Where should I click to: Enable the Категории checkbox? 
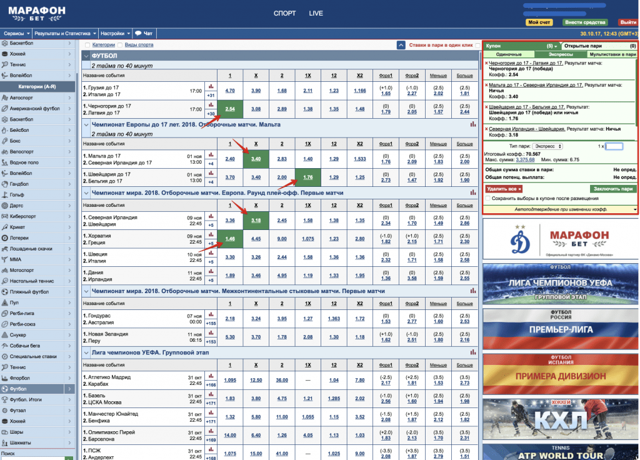(x=87, y=45)
